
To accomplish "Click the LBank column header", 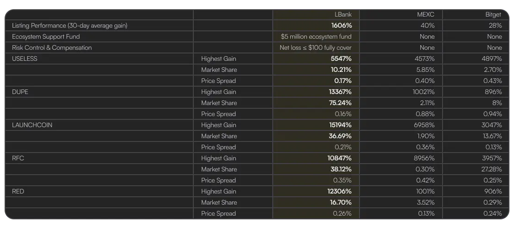I will (x=342, y=14).
